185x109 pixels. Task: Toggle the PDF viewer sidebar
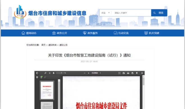[37, 73]
